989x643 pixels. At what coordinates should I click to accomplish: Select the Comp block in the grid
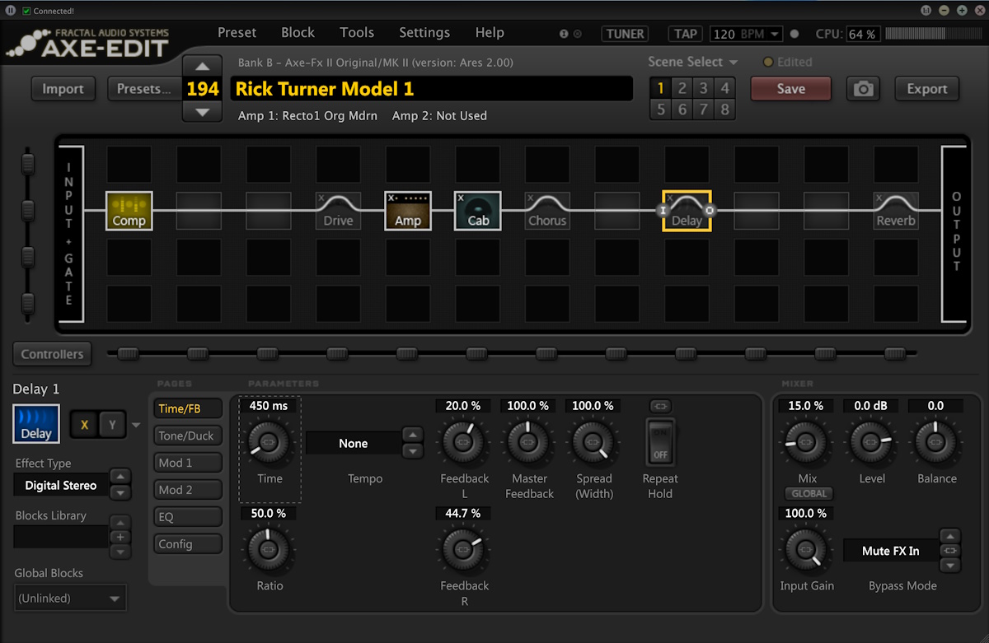coord(129,211)
